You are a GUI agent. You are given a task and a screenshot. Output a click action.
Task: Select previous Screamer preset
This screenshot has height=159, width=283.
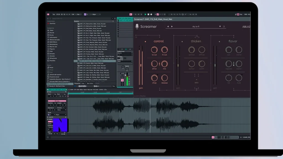168,26
